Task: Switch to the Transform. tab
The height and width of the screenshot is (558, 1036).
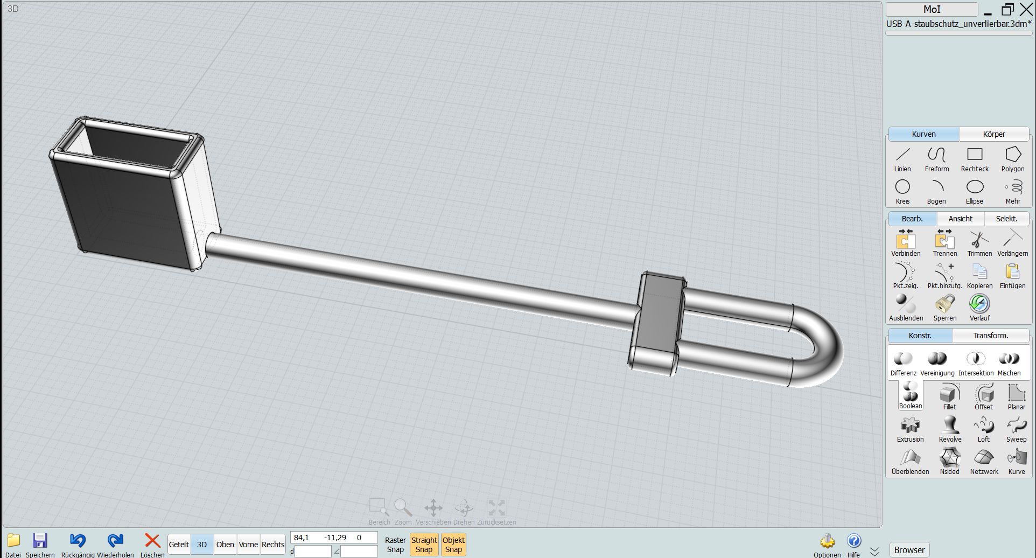Action: pyautogui.click(x=991, y=336)
